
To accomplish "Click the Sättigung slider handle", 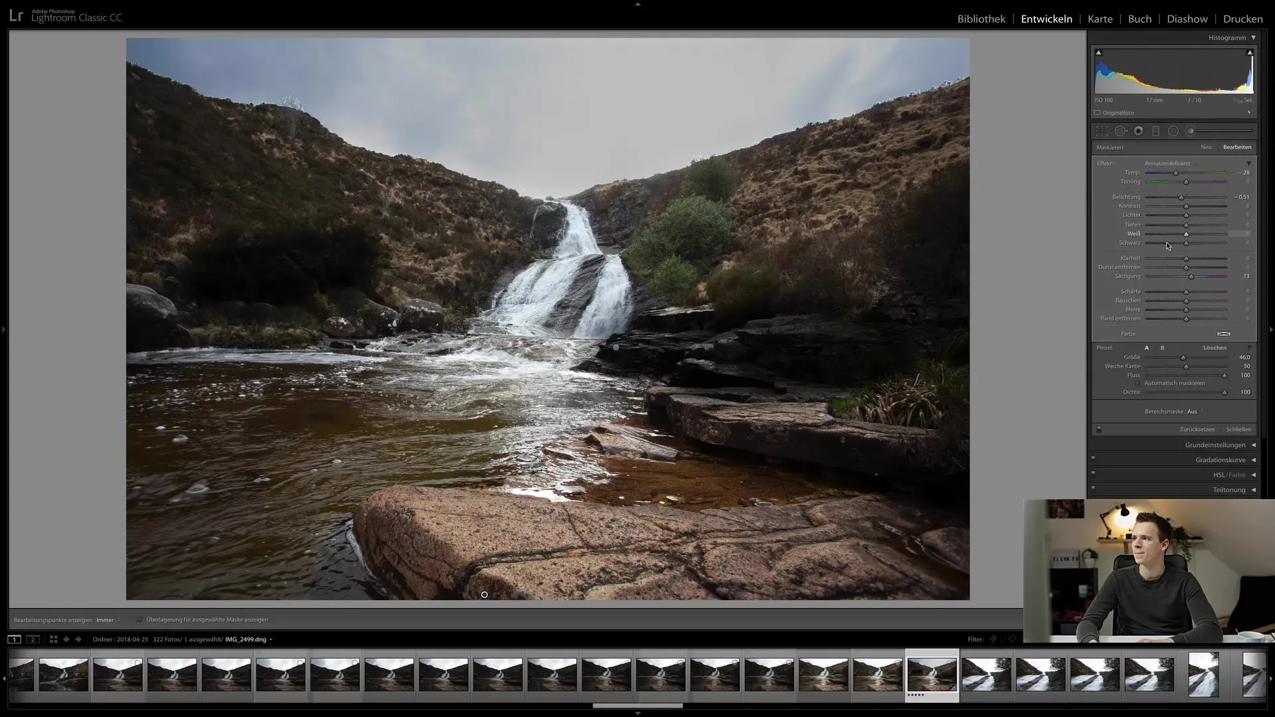I will (x=1191, y=277).
